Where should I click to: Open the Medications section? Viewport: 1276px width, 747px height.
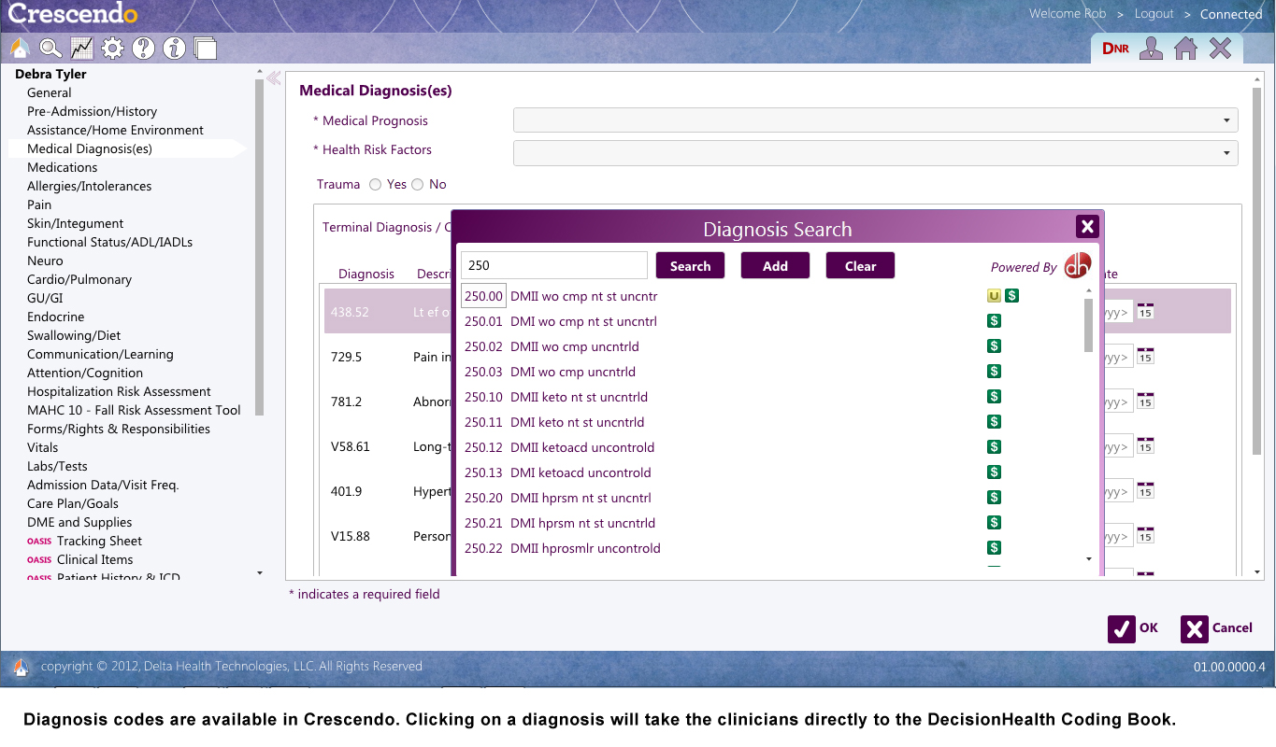(x=63, y=167)
